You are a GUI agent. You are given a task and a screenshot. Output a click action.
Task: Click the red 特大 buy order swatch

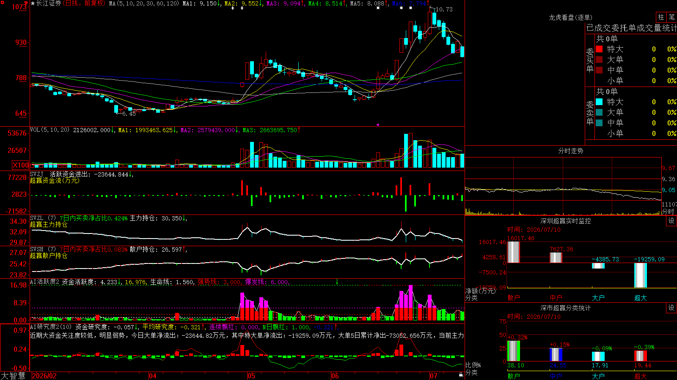click(599, 49)
